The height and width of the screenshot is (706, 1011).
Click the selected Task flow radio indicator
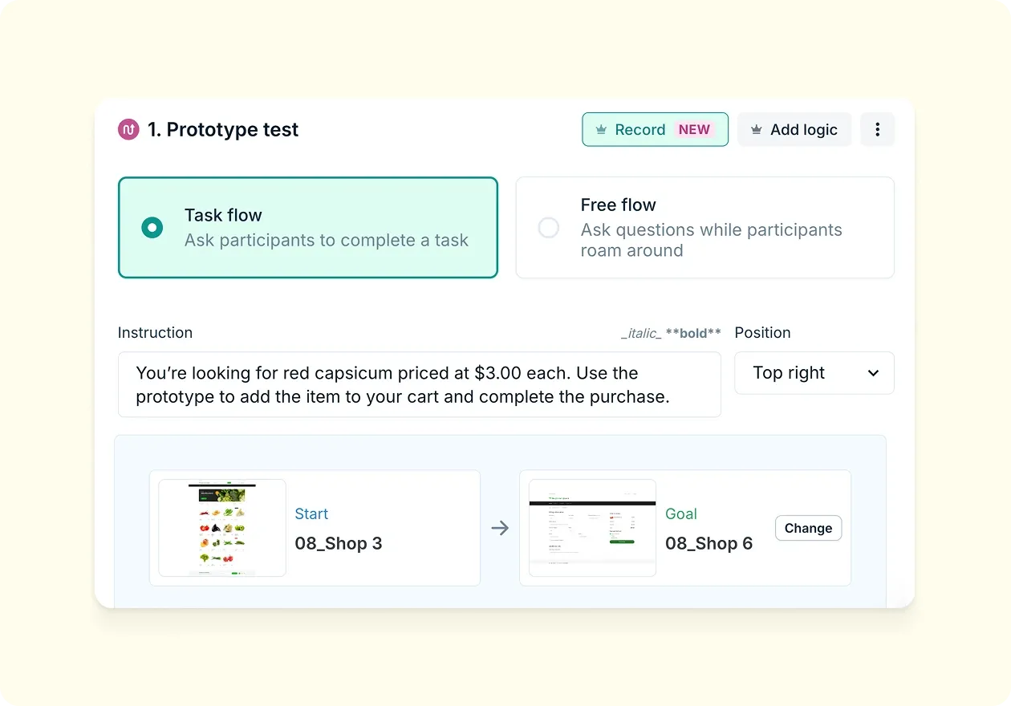[x=152, y=227]
